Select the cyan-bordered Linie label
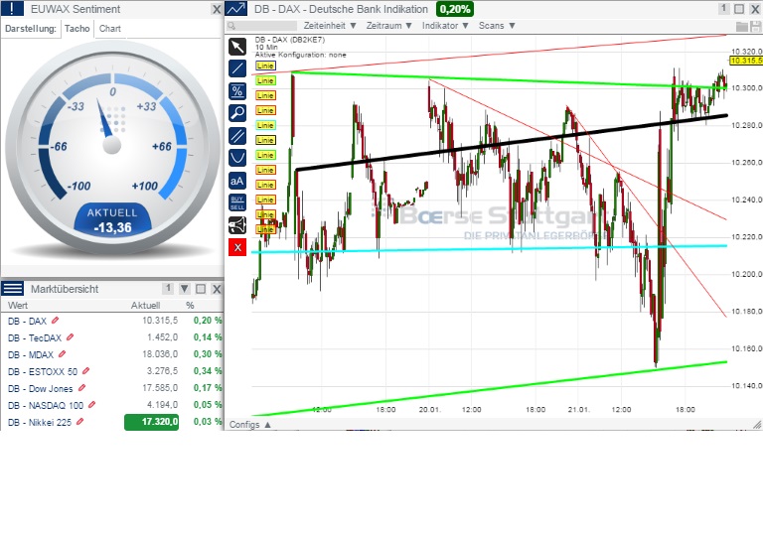 265,125
